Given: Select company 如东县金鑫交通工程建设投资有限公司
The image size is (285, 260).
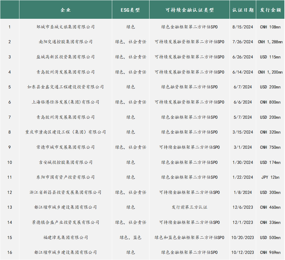Looking at the screenshot, I should tap(65, 87).
